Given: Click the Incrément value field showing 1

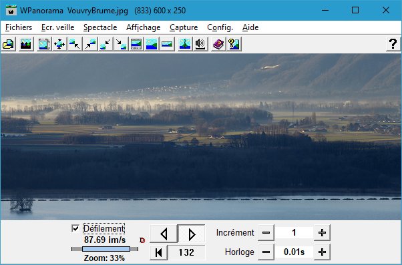Looking at the screenshot, I should (294, 233).
